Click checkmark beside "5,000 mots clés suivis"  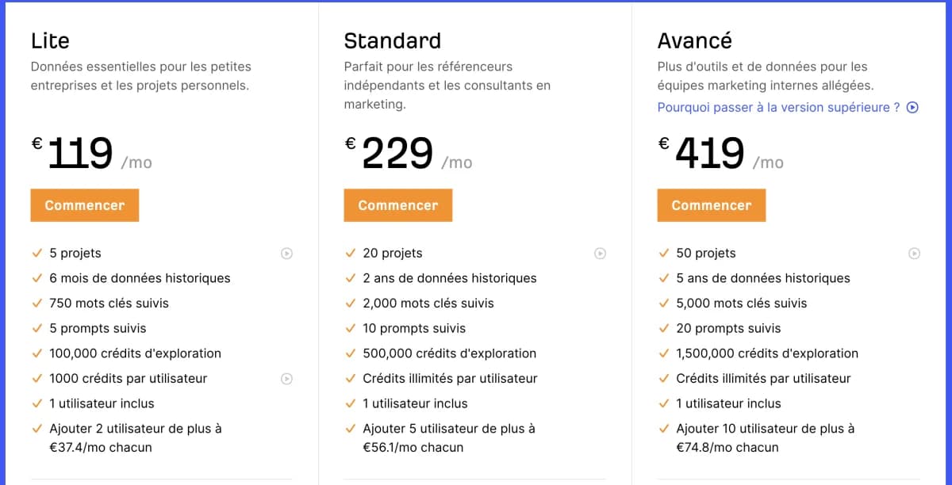point(663,303)
